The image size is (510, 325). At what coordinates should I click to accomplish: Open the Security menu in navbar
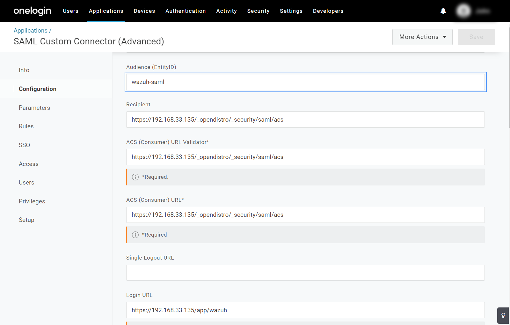pos(258,11)
